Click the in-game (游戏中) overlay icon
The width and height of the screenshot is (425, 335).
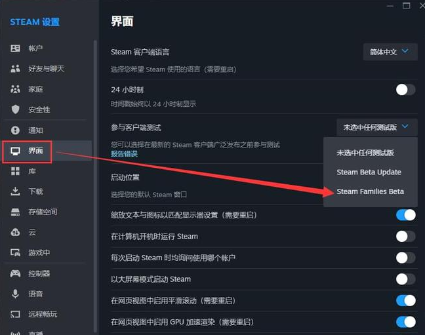pos(15,252)
